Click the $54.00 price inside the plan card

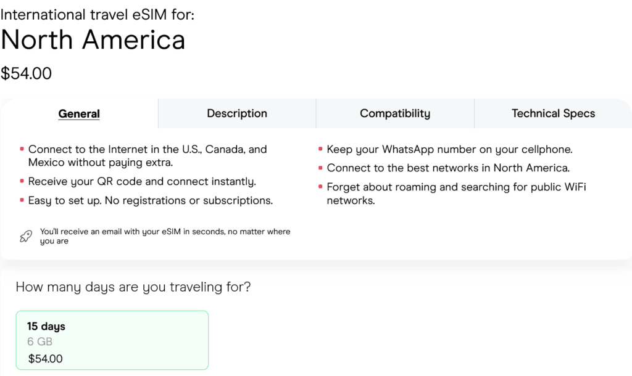46,358
